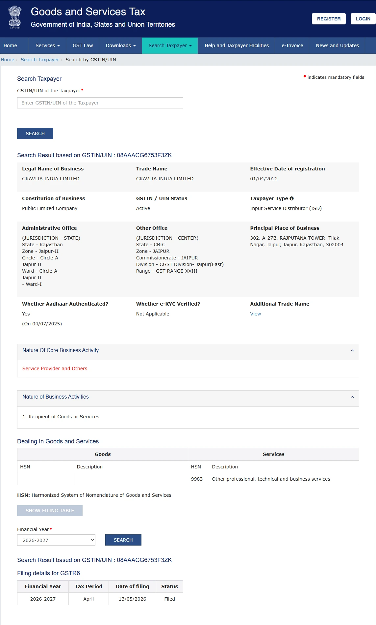Viewport: 376px width, 625px height.
Task: Click the Search Taxpayer breadcrumb link
Action: (x=40, y=60)
